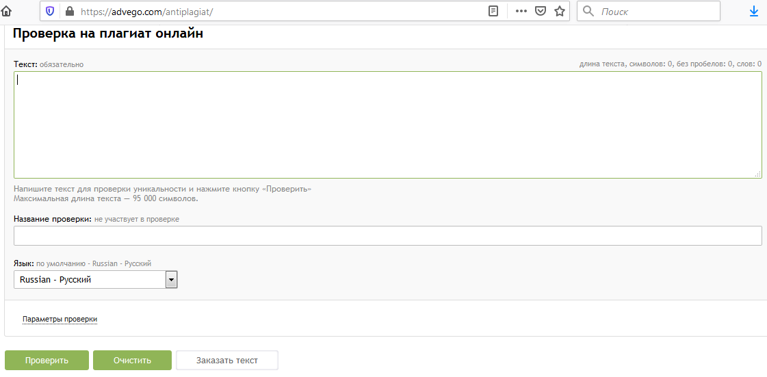This screenshot has height=377, width=767.
Task: Click inside the main Текст text area
Action: [x=387, y=125]
